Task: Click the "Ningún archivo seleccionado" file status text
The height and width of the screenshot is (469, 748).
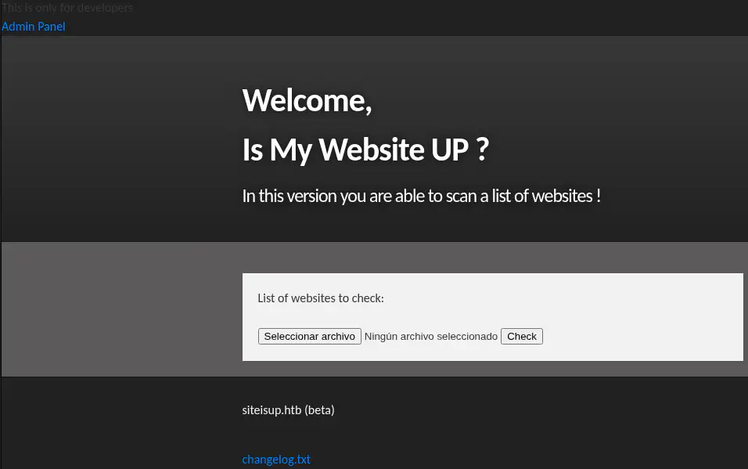Action: (x=431, y=336)
